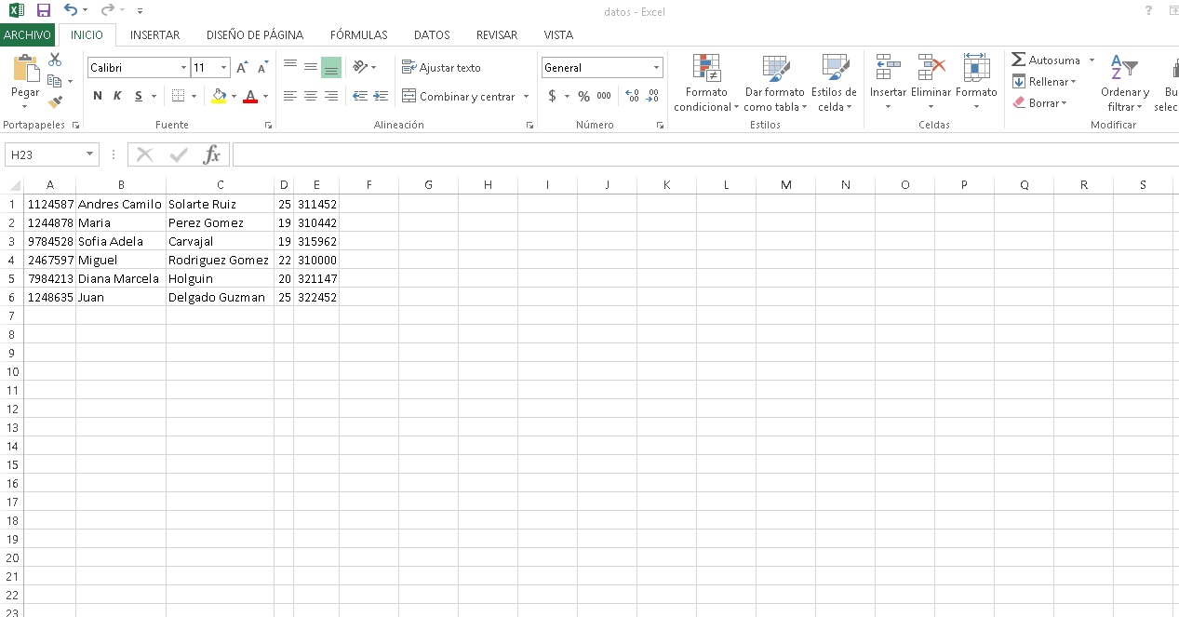Expand the General number format dropdown
1179x617 pixels.
pyautogui.click(x=656, y=68)
